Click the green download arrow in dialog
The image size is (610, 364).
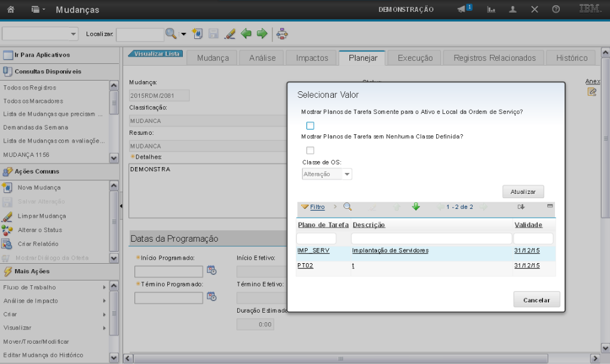[x=416, y=207]
